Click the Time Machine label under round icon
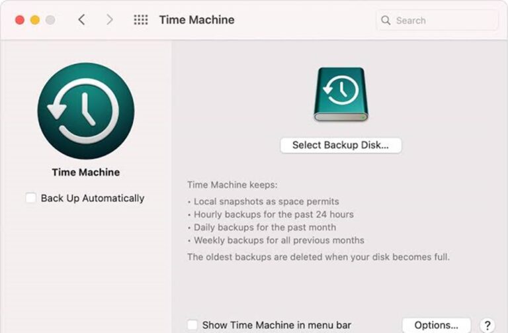Viewport: 508px width, 333px height. tap(86, 172)
